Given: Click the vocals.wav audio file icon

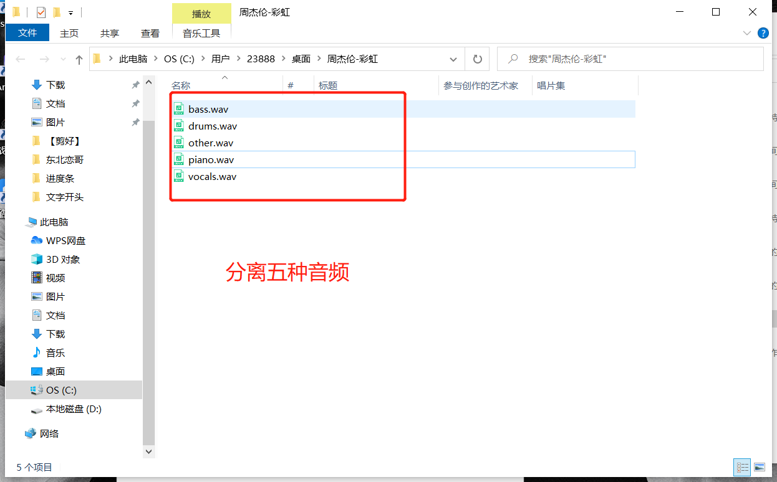Looking at the screenshot, I should pos(179,176).
